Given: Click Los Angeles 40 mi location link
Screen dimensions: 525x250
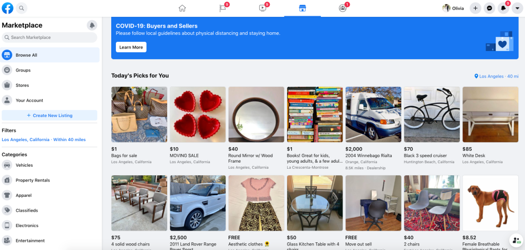Looking at the screenshot, I should (496, 76).
